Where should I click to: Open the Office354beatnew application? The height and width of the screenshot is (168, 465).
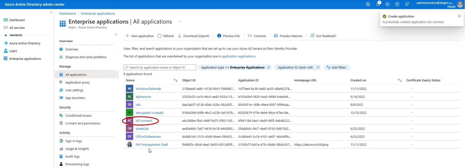tap(148, 137)
